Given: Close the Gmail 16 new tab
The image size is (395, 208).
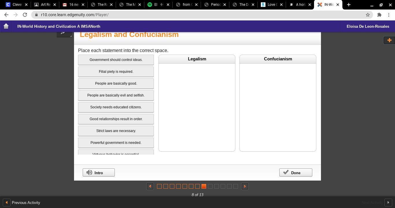Looking at the screenshot, I should point(83,5).
